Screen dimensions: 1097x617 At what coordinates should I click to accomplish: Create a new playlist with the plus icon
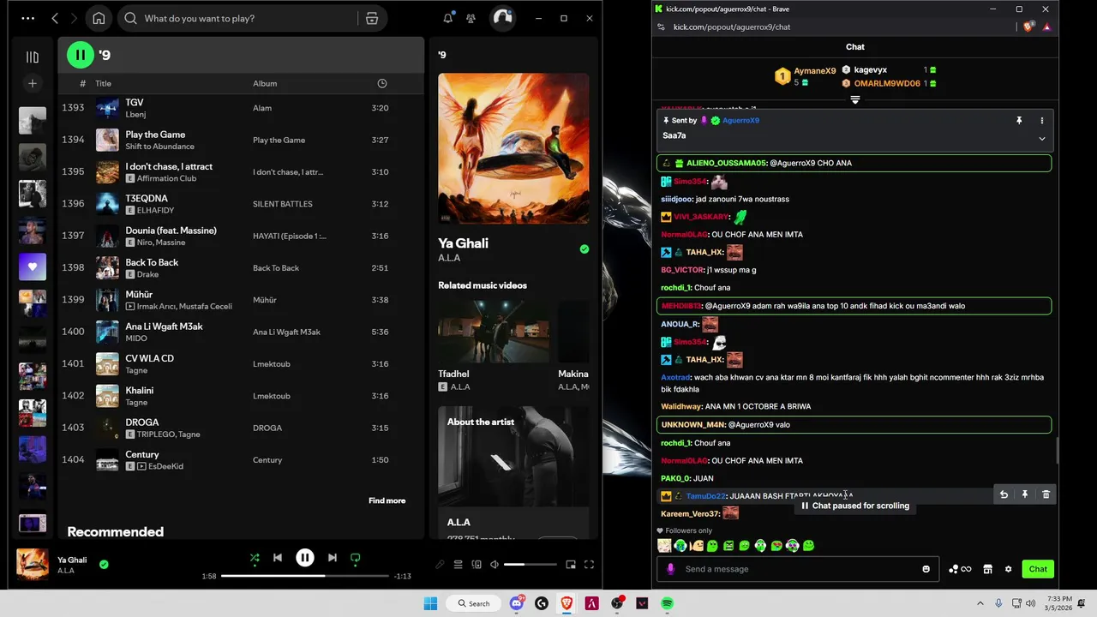(x=33, y=83)
